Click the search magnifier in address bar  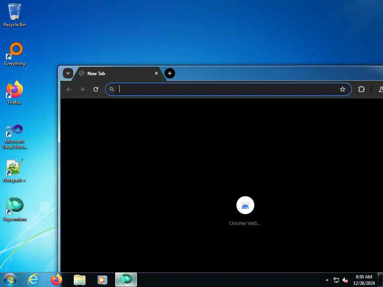pos(111,89)
